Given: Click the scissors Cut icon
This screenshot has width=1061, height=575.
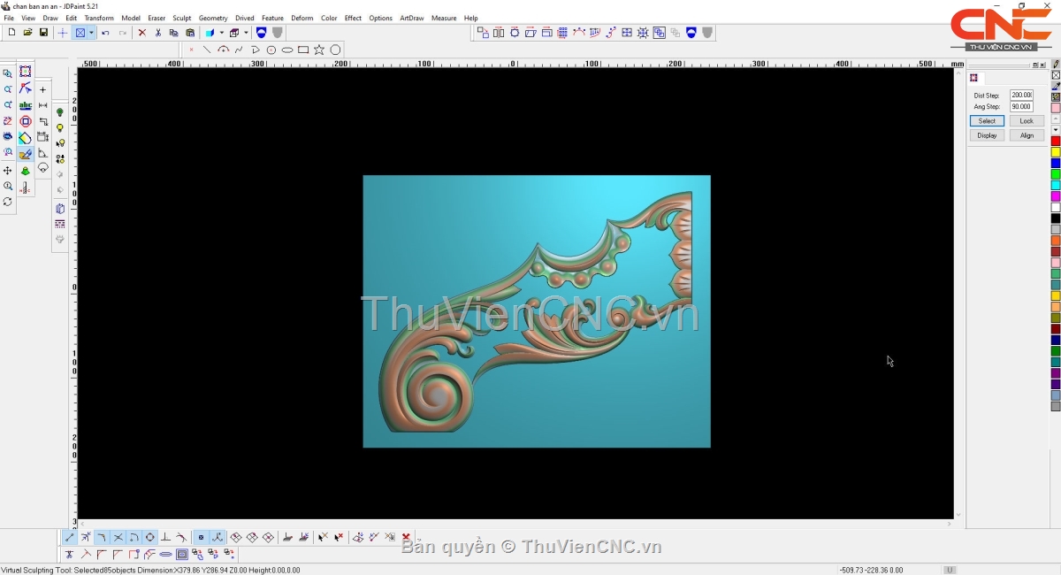Looking at the screenshot, I should point(158,33).
